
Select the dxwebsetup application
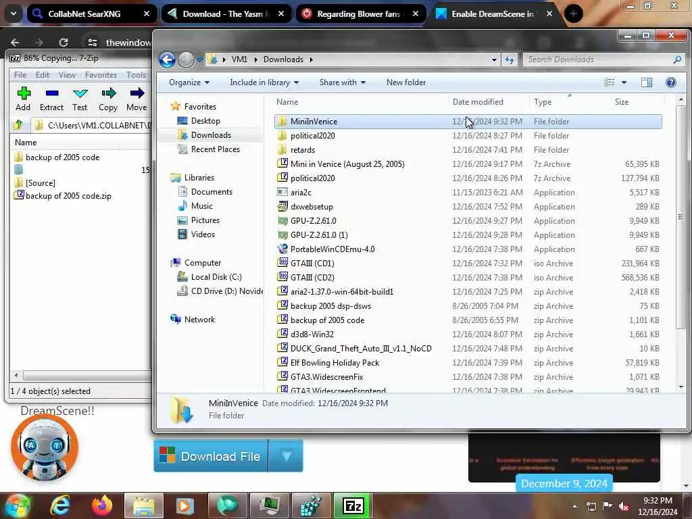pyautogui.click(x=468, y=207)
